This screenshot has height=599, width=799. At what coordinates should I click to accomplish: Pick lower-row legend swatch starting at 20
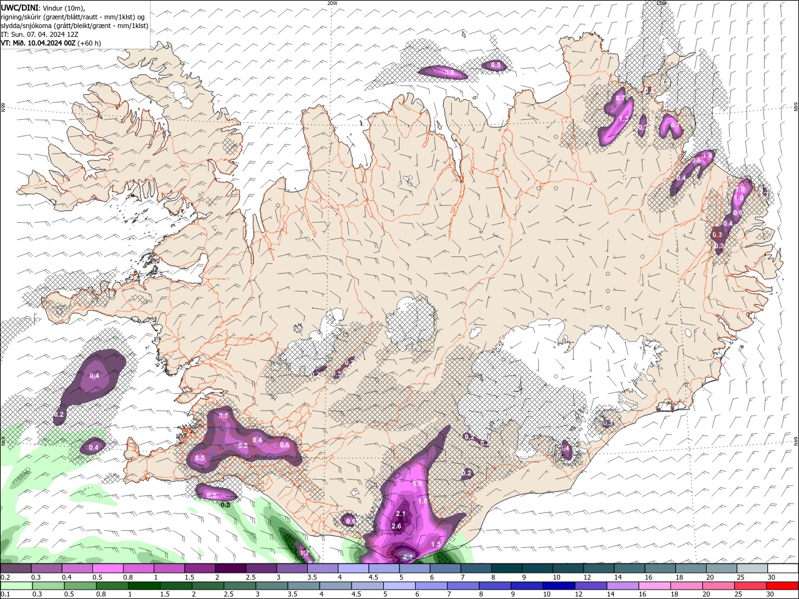719,586
